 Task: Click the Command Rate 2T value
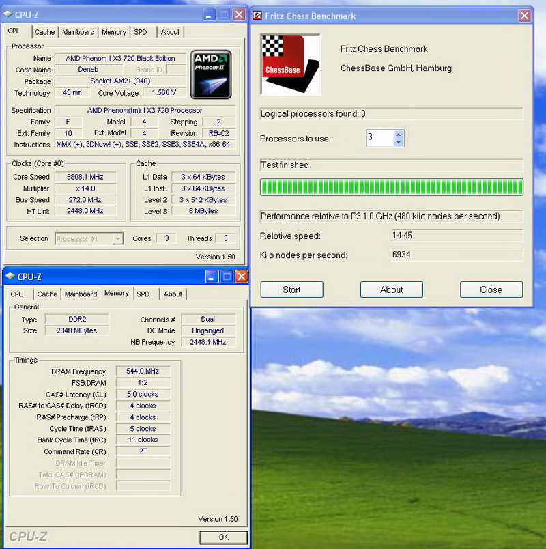[143, 451]
